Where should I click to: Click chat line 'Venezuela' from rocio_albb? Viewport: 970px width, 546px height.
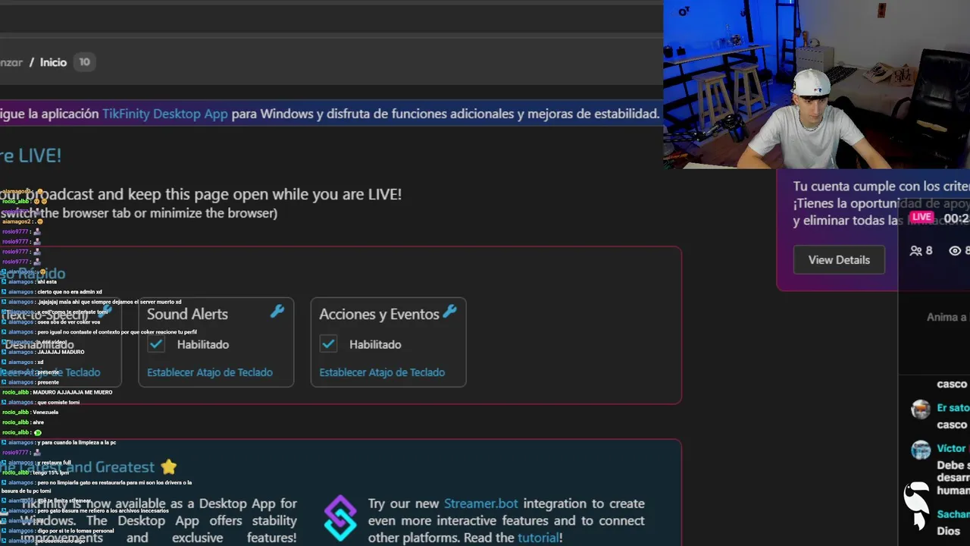click(45, 413)
